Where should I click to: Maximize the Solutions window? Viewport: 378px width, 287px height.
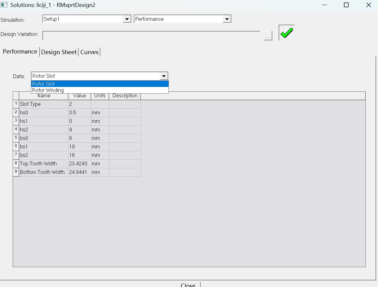[346, 5]
